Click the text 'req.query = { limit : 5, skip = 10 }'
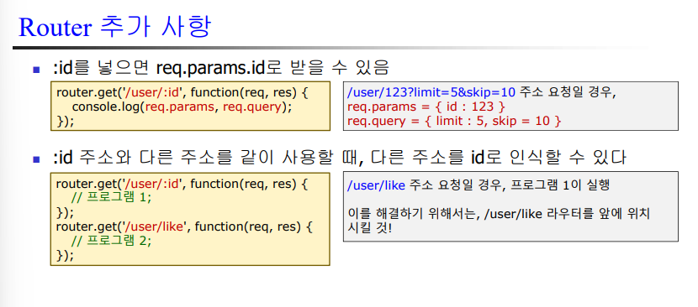The width and height of the screenshot is (698, 307). [x=454, y=121]
